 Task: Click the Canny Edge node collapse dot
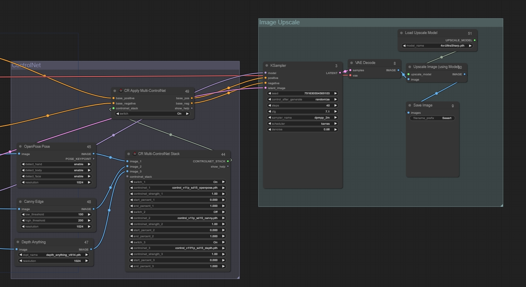coord(20,202)
